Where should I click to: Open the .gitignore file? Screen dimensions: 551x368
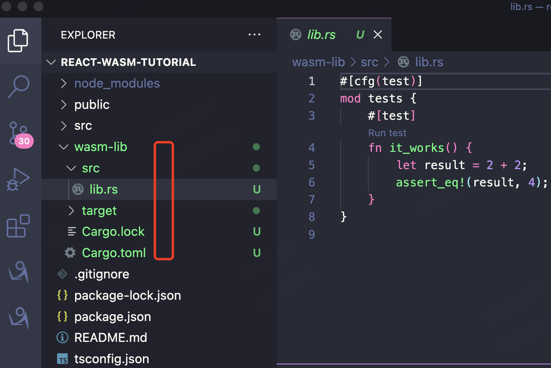[x=101, y=274]
